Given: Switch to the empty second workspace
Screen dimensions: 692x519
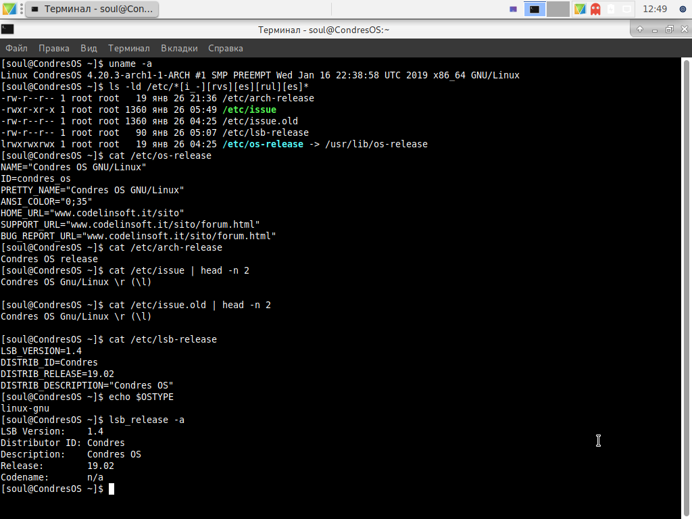Looking at the screenshot, I should coord(558,9).
